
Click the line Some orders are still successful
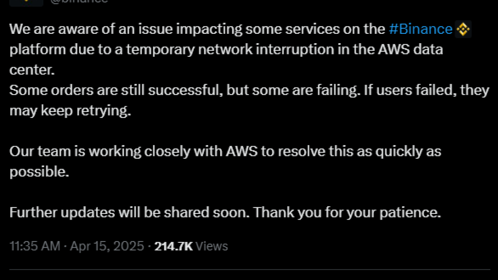116,90
